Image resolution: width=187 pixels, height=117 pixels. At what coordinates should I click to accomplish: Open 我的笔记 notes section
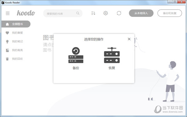click(17, 42)
